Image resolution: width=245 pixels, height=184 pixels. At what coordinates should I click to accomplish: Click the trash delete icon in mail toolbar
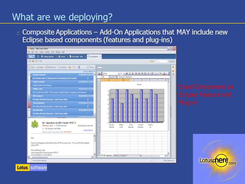[x=79, y=67]
